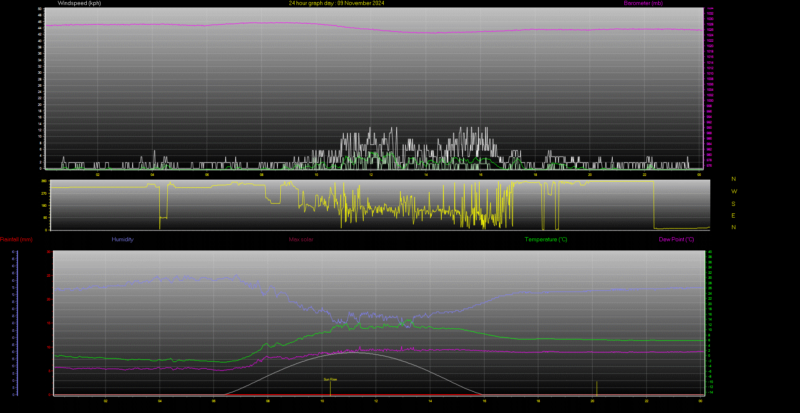The image size is (800, 413).
Task: Click the yellow sunset marker line near hour 20
Action: (x=596, y=388)
